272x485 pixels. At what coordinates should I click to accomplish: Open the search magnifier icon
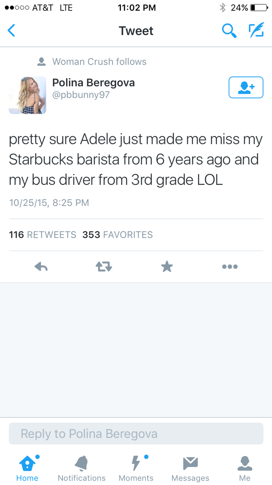[229, 30]
